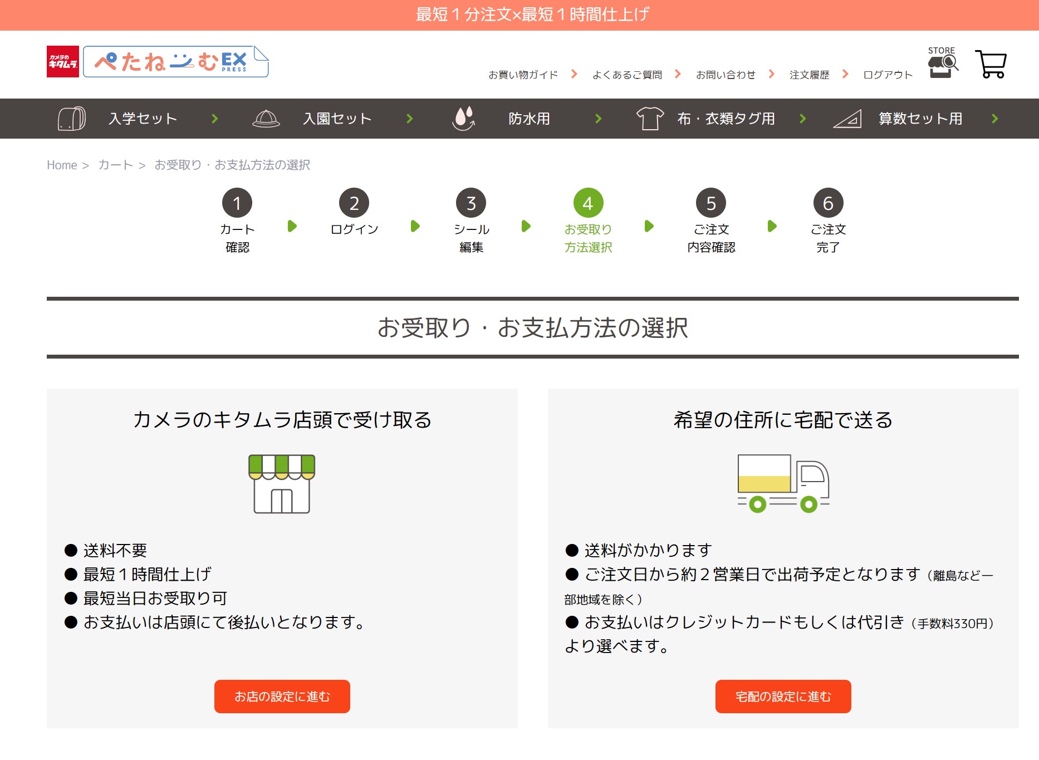Open the 入園セット menu

click(337, 119)
